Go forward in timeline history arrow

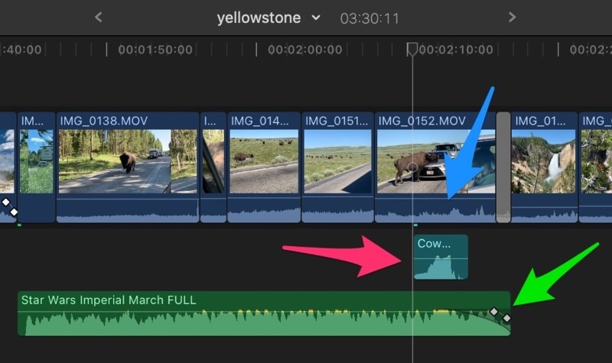(512, 17)
